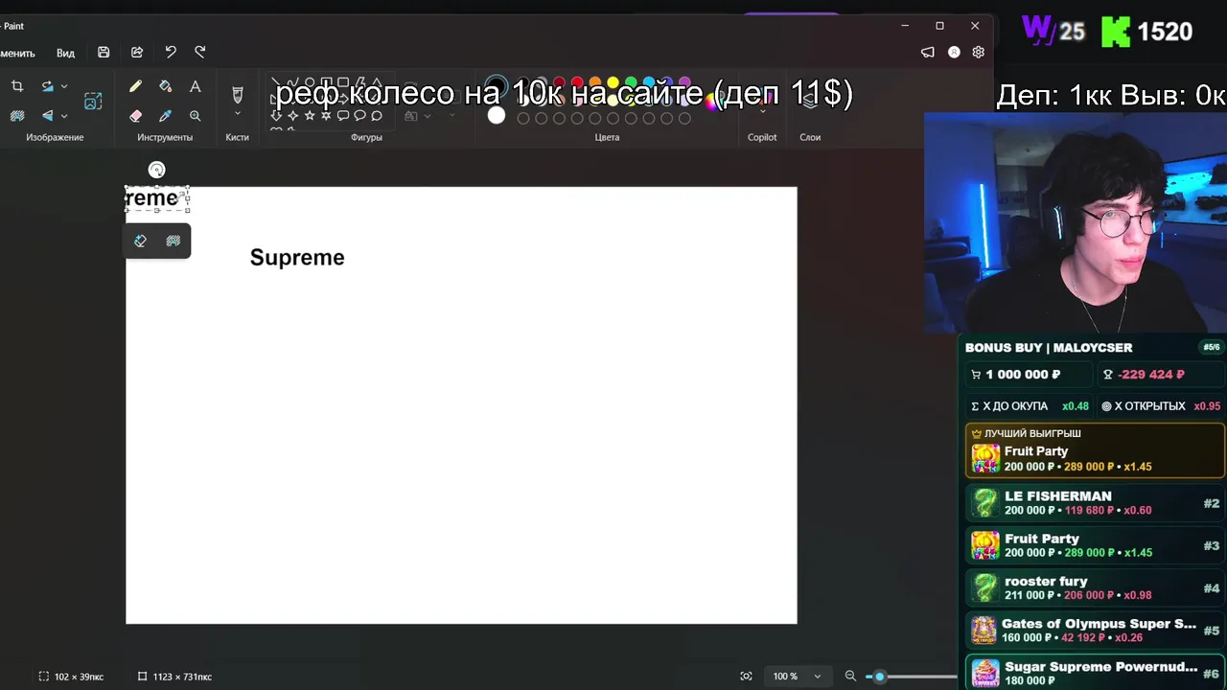Screen dimensions: 1227x690
Task: Select the five-point star shape
Action: point(309,115)
